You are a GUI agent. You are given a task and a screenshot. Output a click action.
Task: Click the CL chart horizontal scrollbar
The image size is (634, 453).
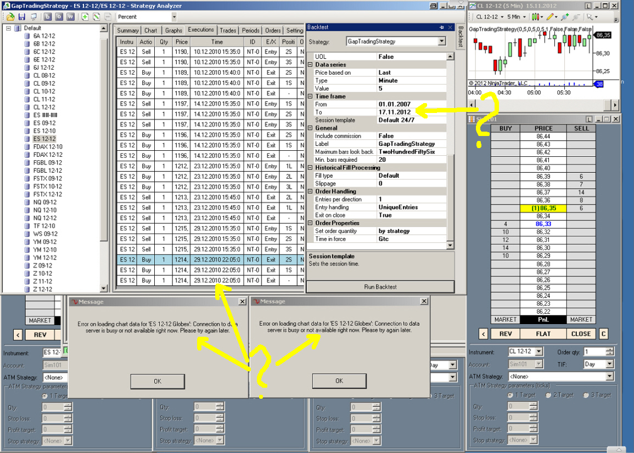(x=544, y=105)
